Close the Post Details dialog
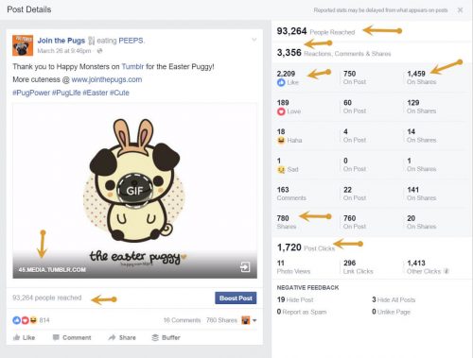473x358 pixels. [460, 10]
